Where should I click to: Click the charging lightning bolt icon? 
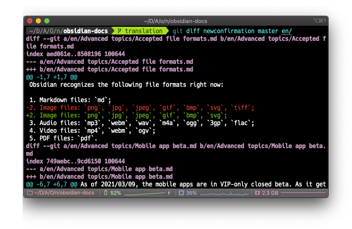pos(169,193)
